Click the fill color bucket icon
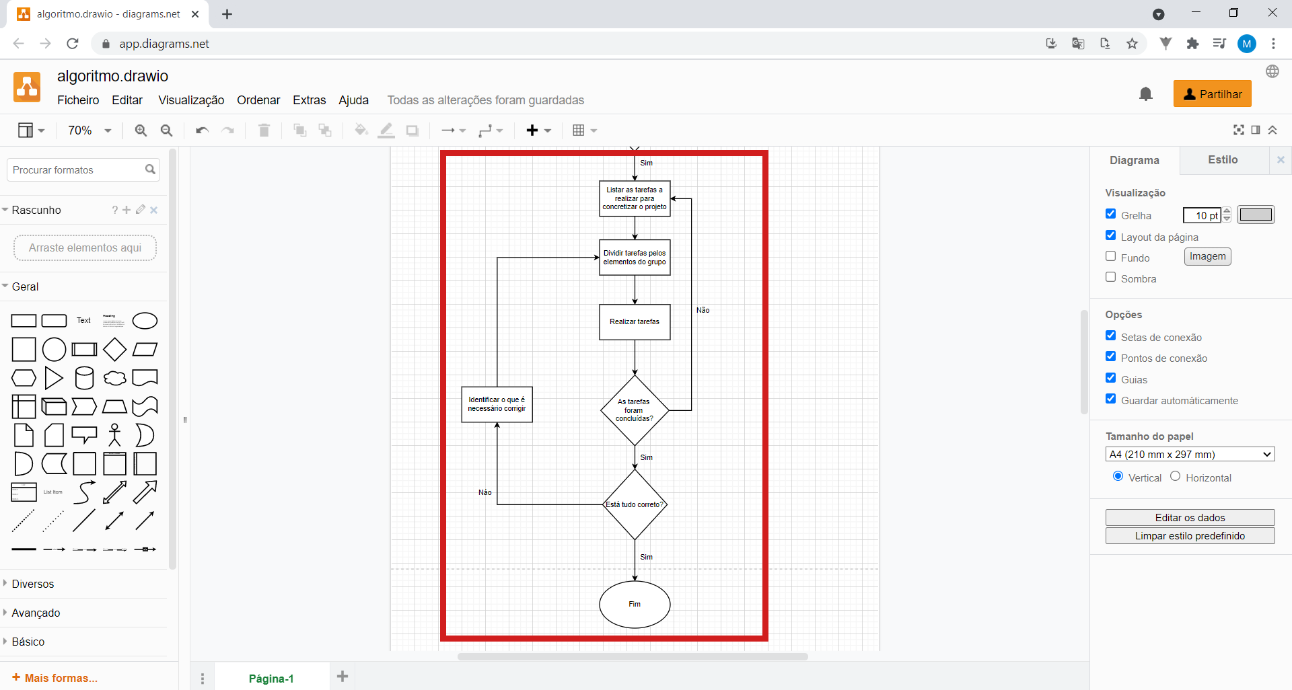This screenshot has width=1292, height=690. [x=361, y=130]
